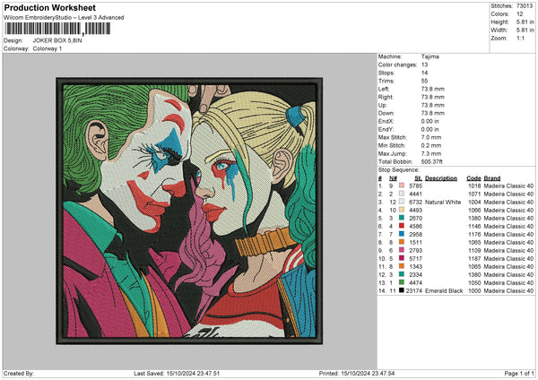Image resolution: width=538 pixels, height=380 pixels.
Task: Click the red swatch in stop row 6
Action: click(401, 226)
